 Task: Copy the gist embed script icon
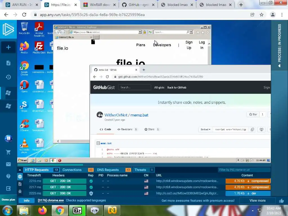click(x=252, y=129)
